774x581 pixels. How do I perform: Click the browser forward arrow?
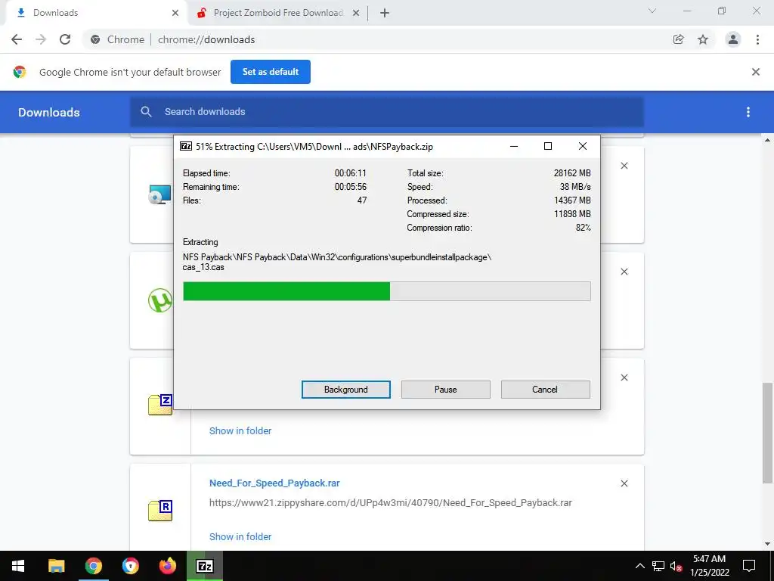41,39
